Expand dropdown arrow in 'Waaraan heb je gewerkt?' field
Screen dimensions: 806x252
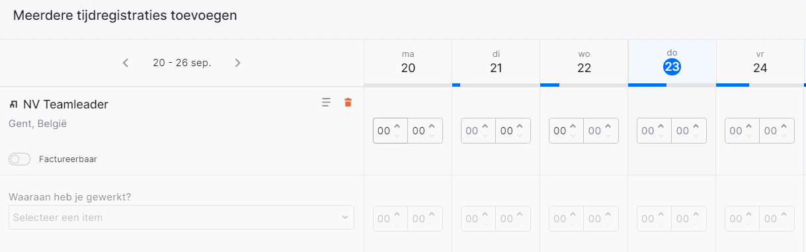click(344, 218)
